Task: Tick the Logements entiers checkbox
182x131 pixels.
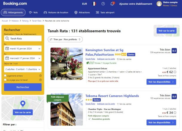Action: click(5, 76)
